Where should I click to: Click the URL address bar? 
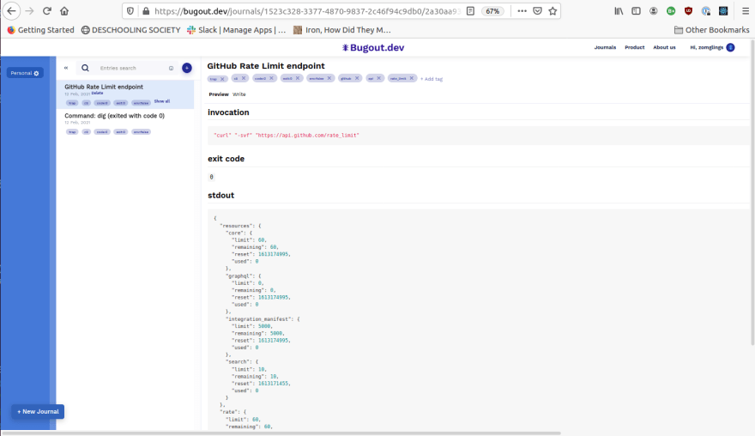[x=307, y=10]
